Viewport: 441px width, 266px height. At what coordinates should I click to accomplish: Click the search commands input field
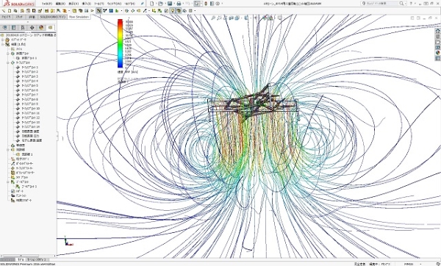(382, 4)
